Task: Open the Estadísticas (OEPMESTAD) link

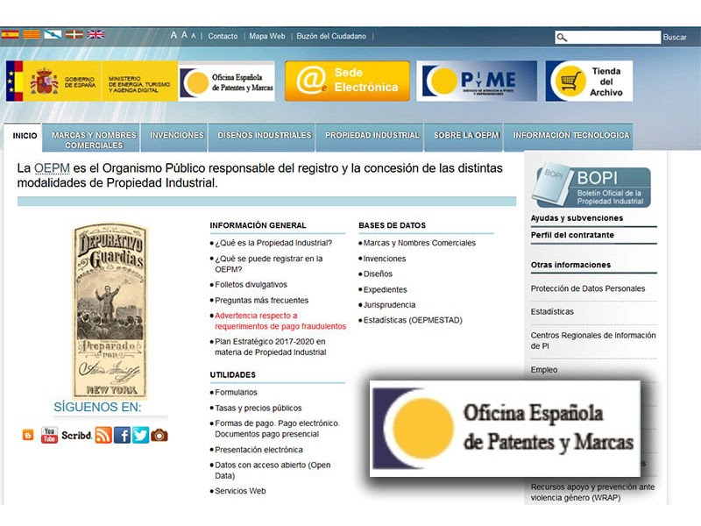Action: (x=413, y=320)
